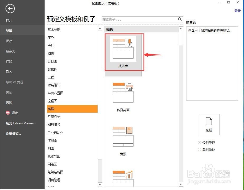Select the chart table template at bottom
Screen dimensions: 244x190
[x=123, y=178]
